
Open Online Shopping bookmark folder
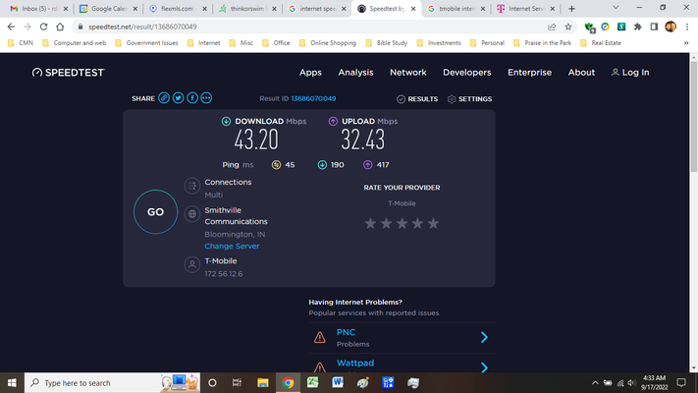click(328, 43)
